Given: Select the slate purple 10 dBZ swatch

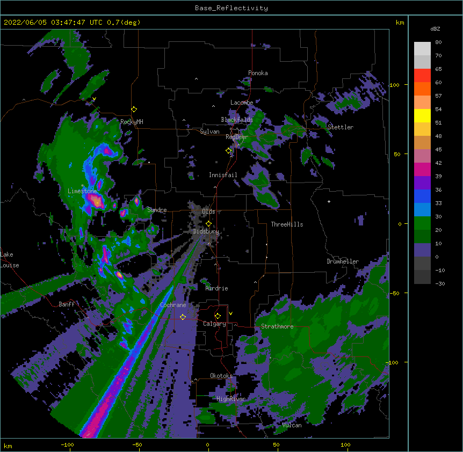Looking at the screenshot, I should tap(422, 250).
